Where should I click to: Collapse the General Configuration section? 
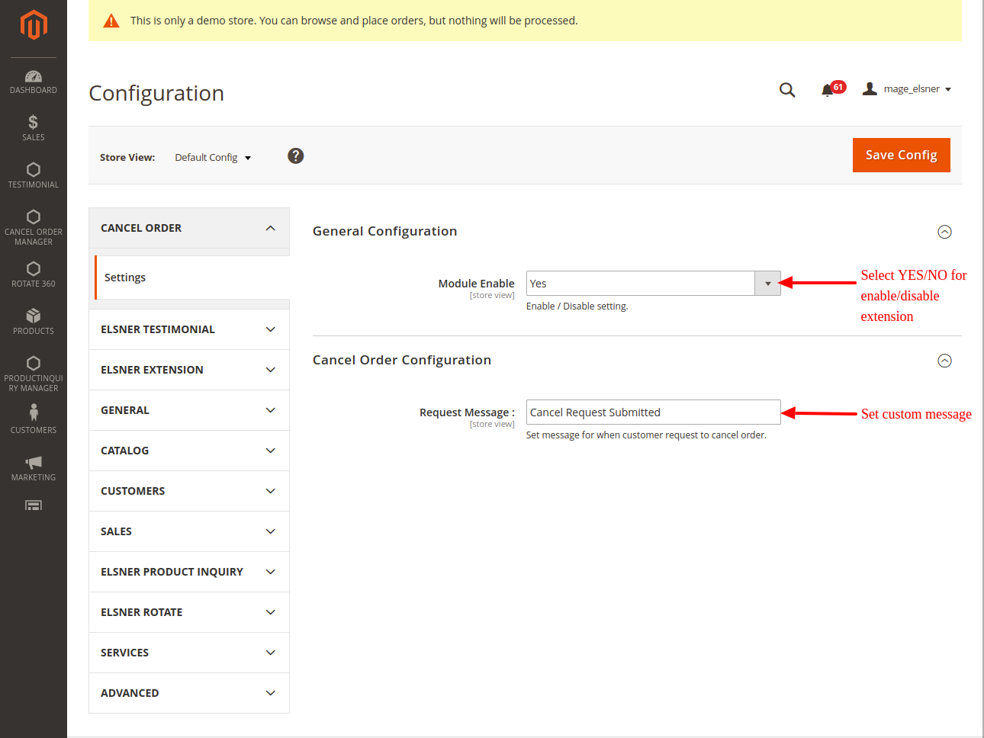point(944,232)
